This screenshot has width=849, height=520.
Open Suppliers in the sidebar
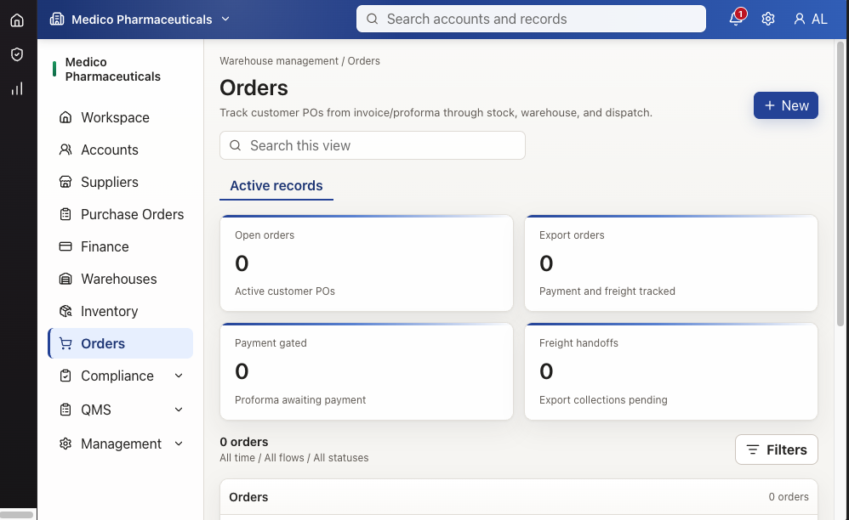click(x=120, y=182)
